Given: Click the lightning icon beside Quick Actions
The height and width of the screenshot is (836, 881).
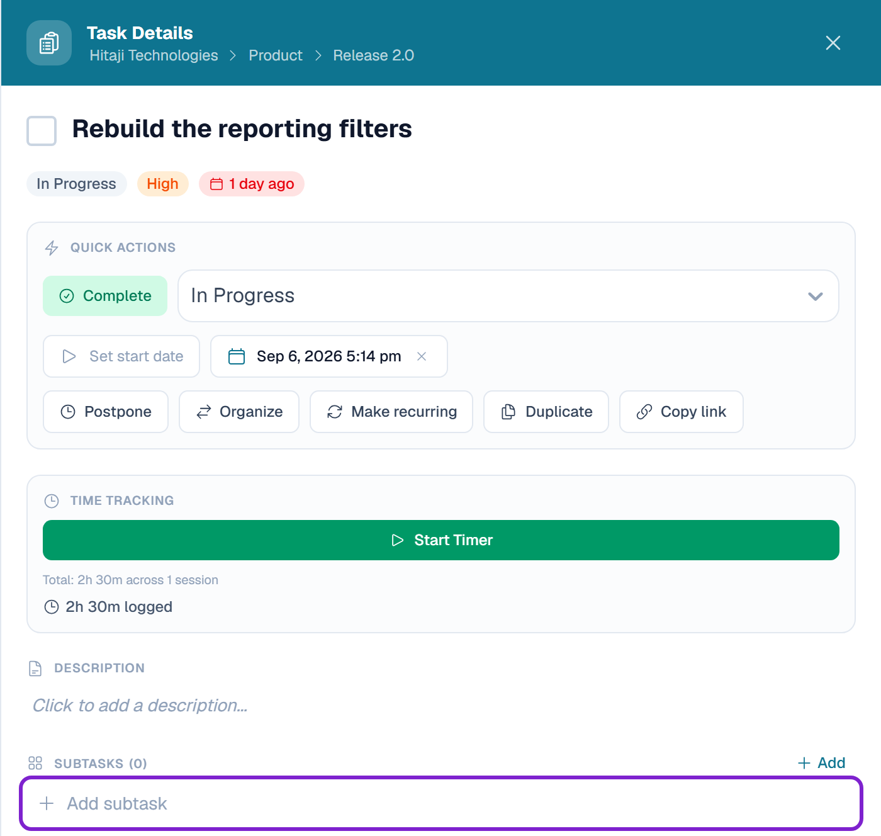Looking at the screenshot, I should (x=52, y=248).
